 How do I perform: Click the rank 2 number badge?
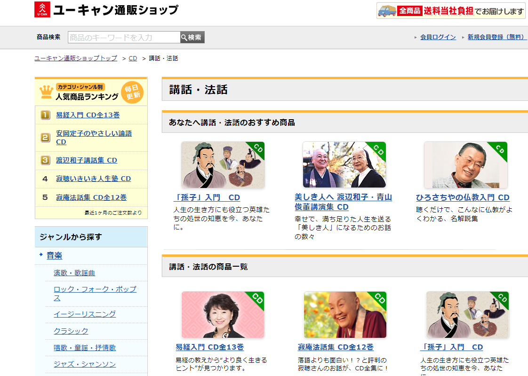pyautogui.click(x=45, y=138)
